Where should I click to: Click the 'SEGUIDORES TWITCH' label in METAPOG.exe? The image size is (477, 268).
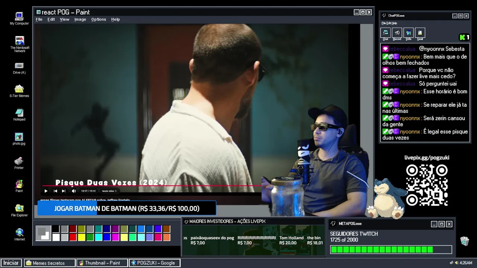(x=354, y=234)
